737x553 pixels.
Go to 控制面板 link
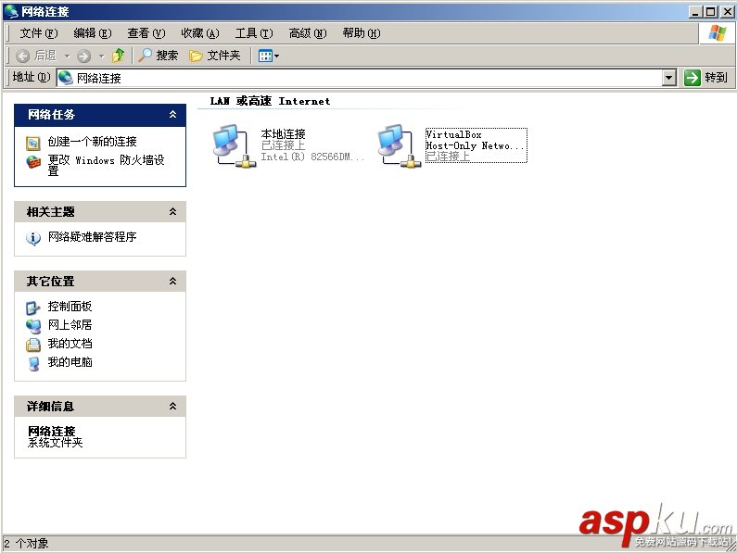pyautogui.click(x=70, y=307)
